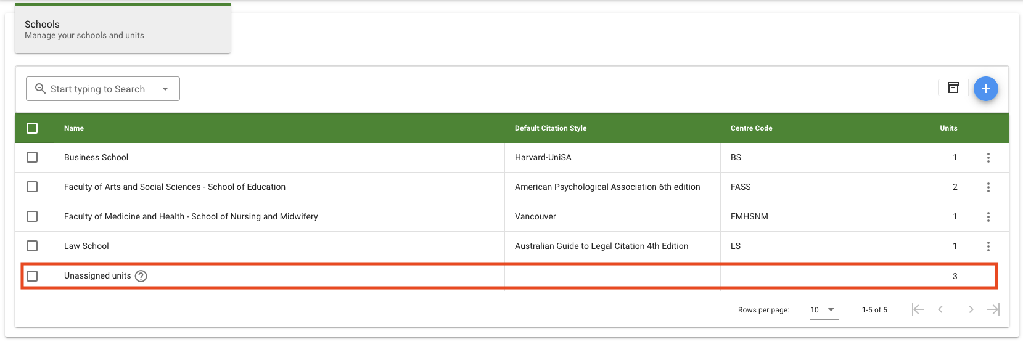Select the Law School row checkbox
Viewport: 1023px width, 342px height.
(32, 246)
